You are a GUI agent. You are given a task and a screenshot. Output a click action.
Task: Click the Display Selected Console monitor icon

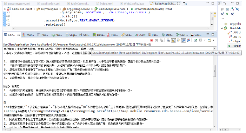[x=200, y=40]
